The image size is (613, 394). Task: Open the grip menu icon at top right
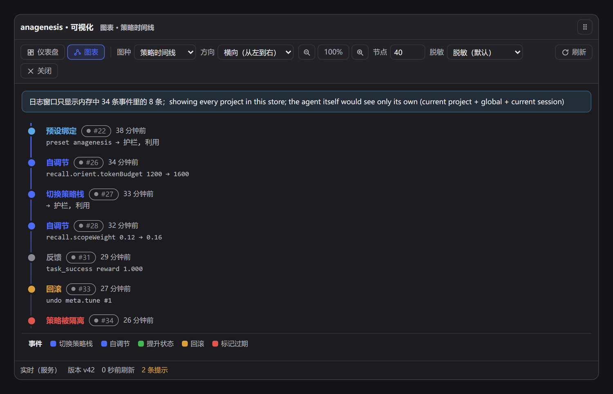click(x=585, y=27)
